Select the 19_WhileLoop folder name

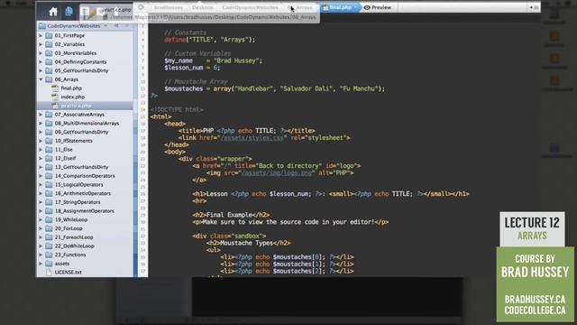tap(71, 219)
